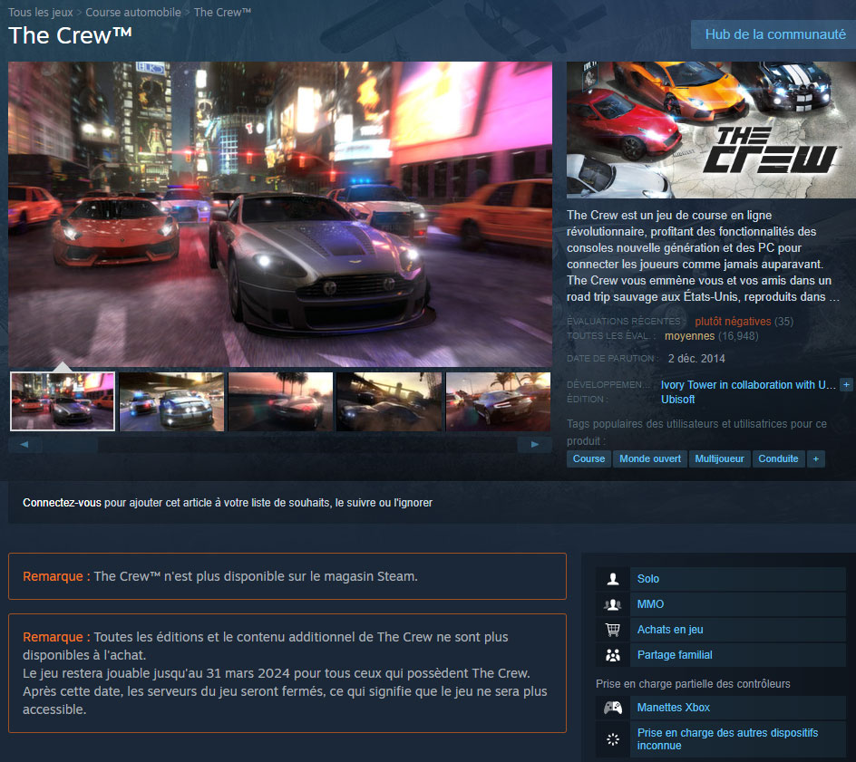Select the Monde ouvert tag

point(649,458)
